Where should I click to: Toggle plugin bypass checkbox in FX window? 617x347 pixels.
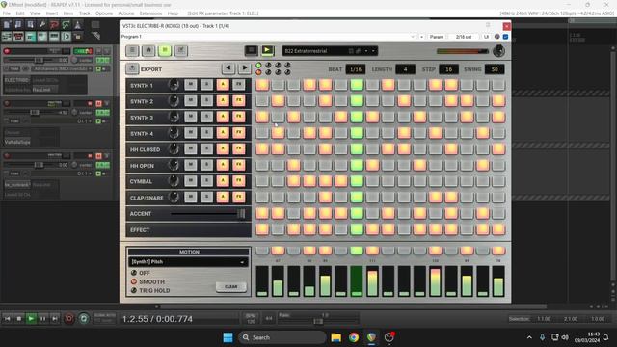(x=505, y=37)
